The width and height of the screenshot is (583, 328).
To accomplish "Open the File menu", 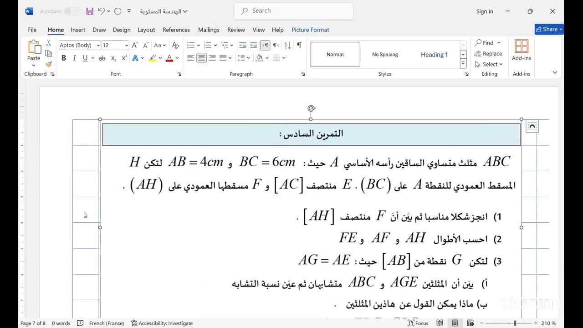I will point(32,30).
